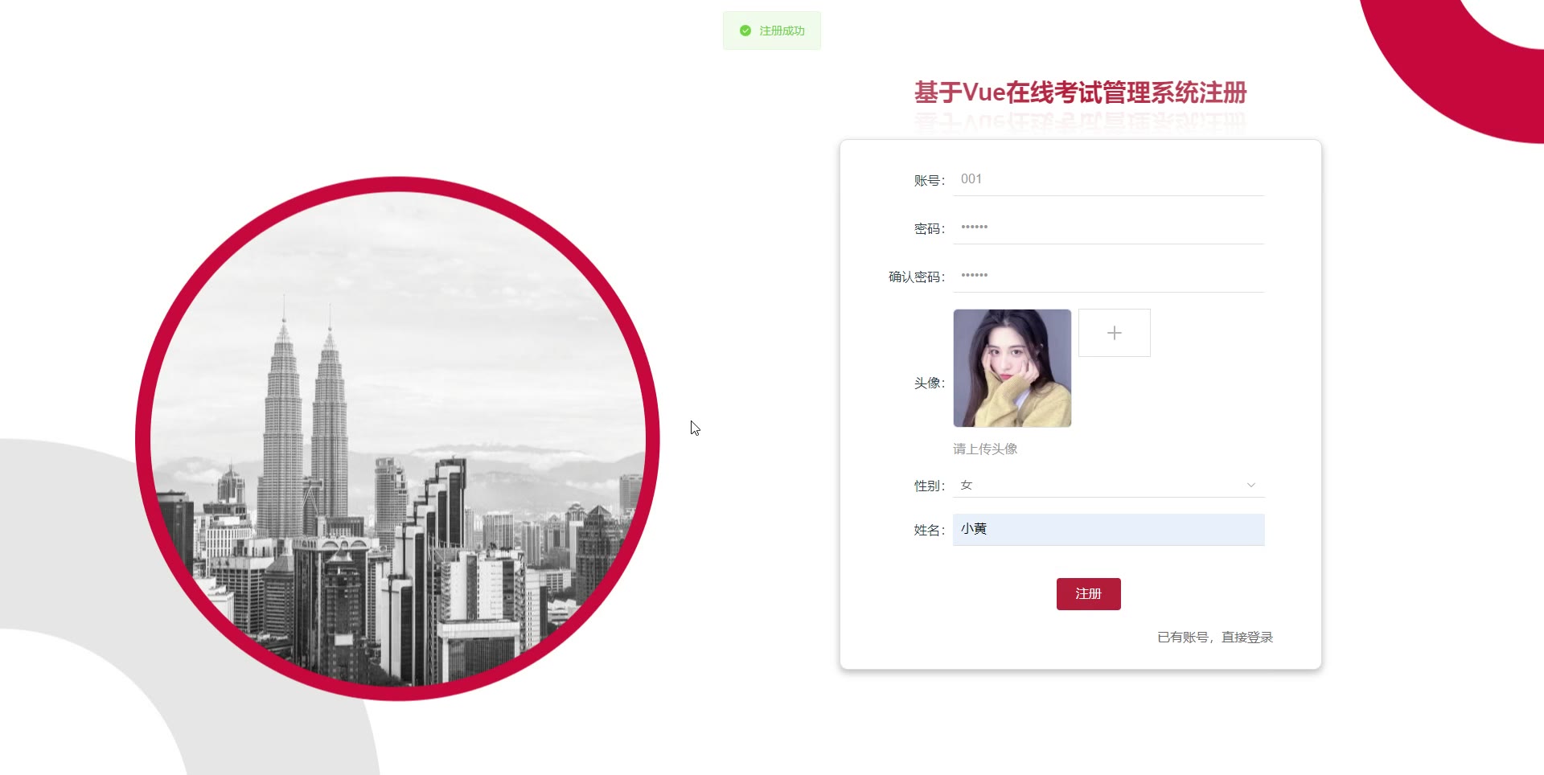Click the 账号 field label
This screenshot has width=1544, height=775.
coord(930,180)
